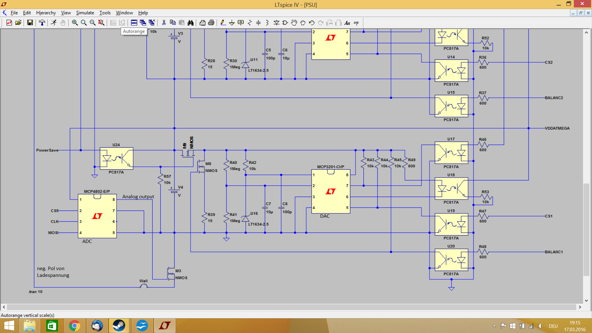Create a new schematic from the toolbar
Image resolution: width=592 pixels, height=333 pixels.
tap(9, 23)
